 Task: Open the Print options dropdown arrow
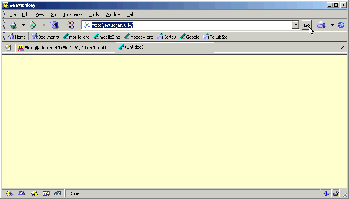click(332, 25)
